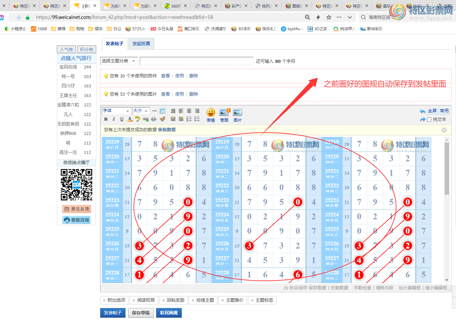This screenshot has height=321, width=456.
Task: Expand the 大小 font size dropdown
Action: (141, 111)
